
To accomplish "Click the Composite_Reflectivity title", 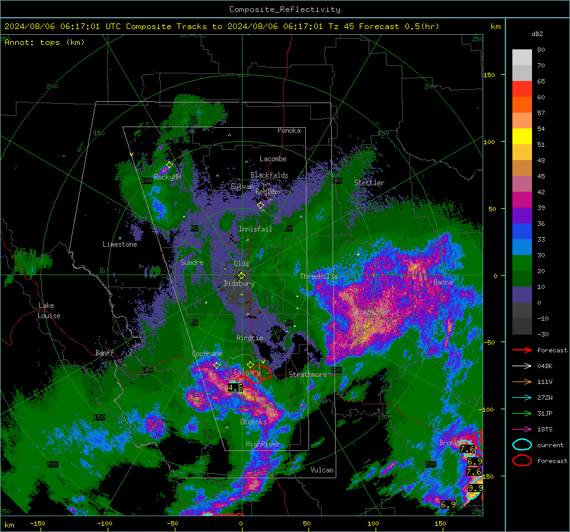I will [x=285, y=9].
